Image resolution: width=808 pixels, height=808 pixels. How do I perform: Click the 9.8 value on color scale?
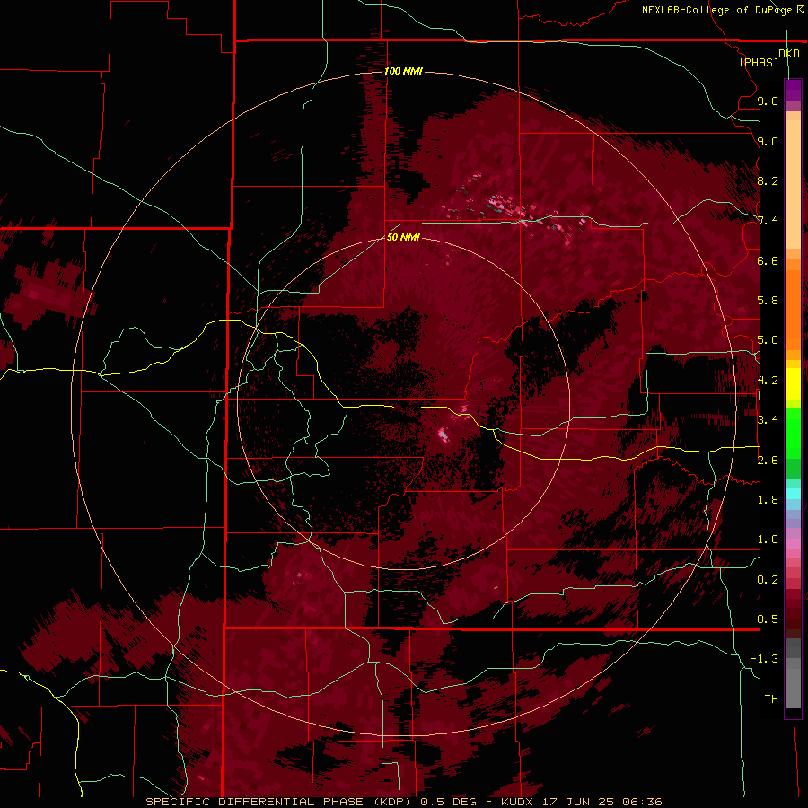click(768, 101)
